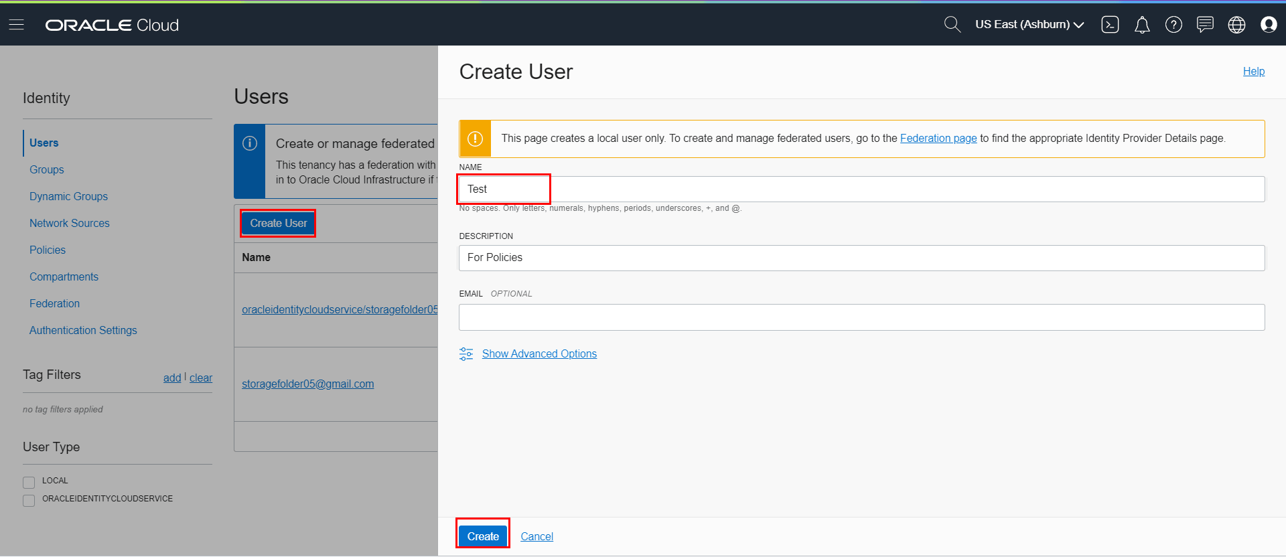Expand the US East (Ashburn) region dropdown

1029,25
